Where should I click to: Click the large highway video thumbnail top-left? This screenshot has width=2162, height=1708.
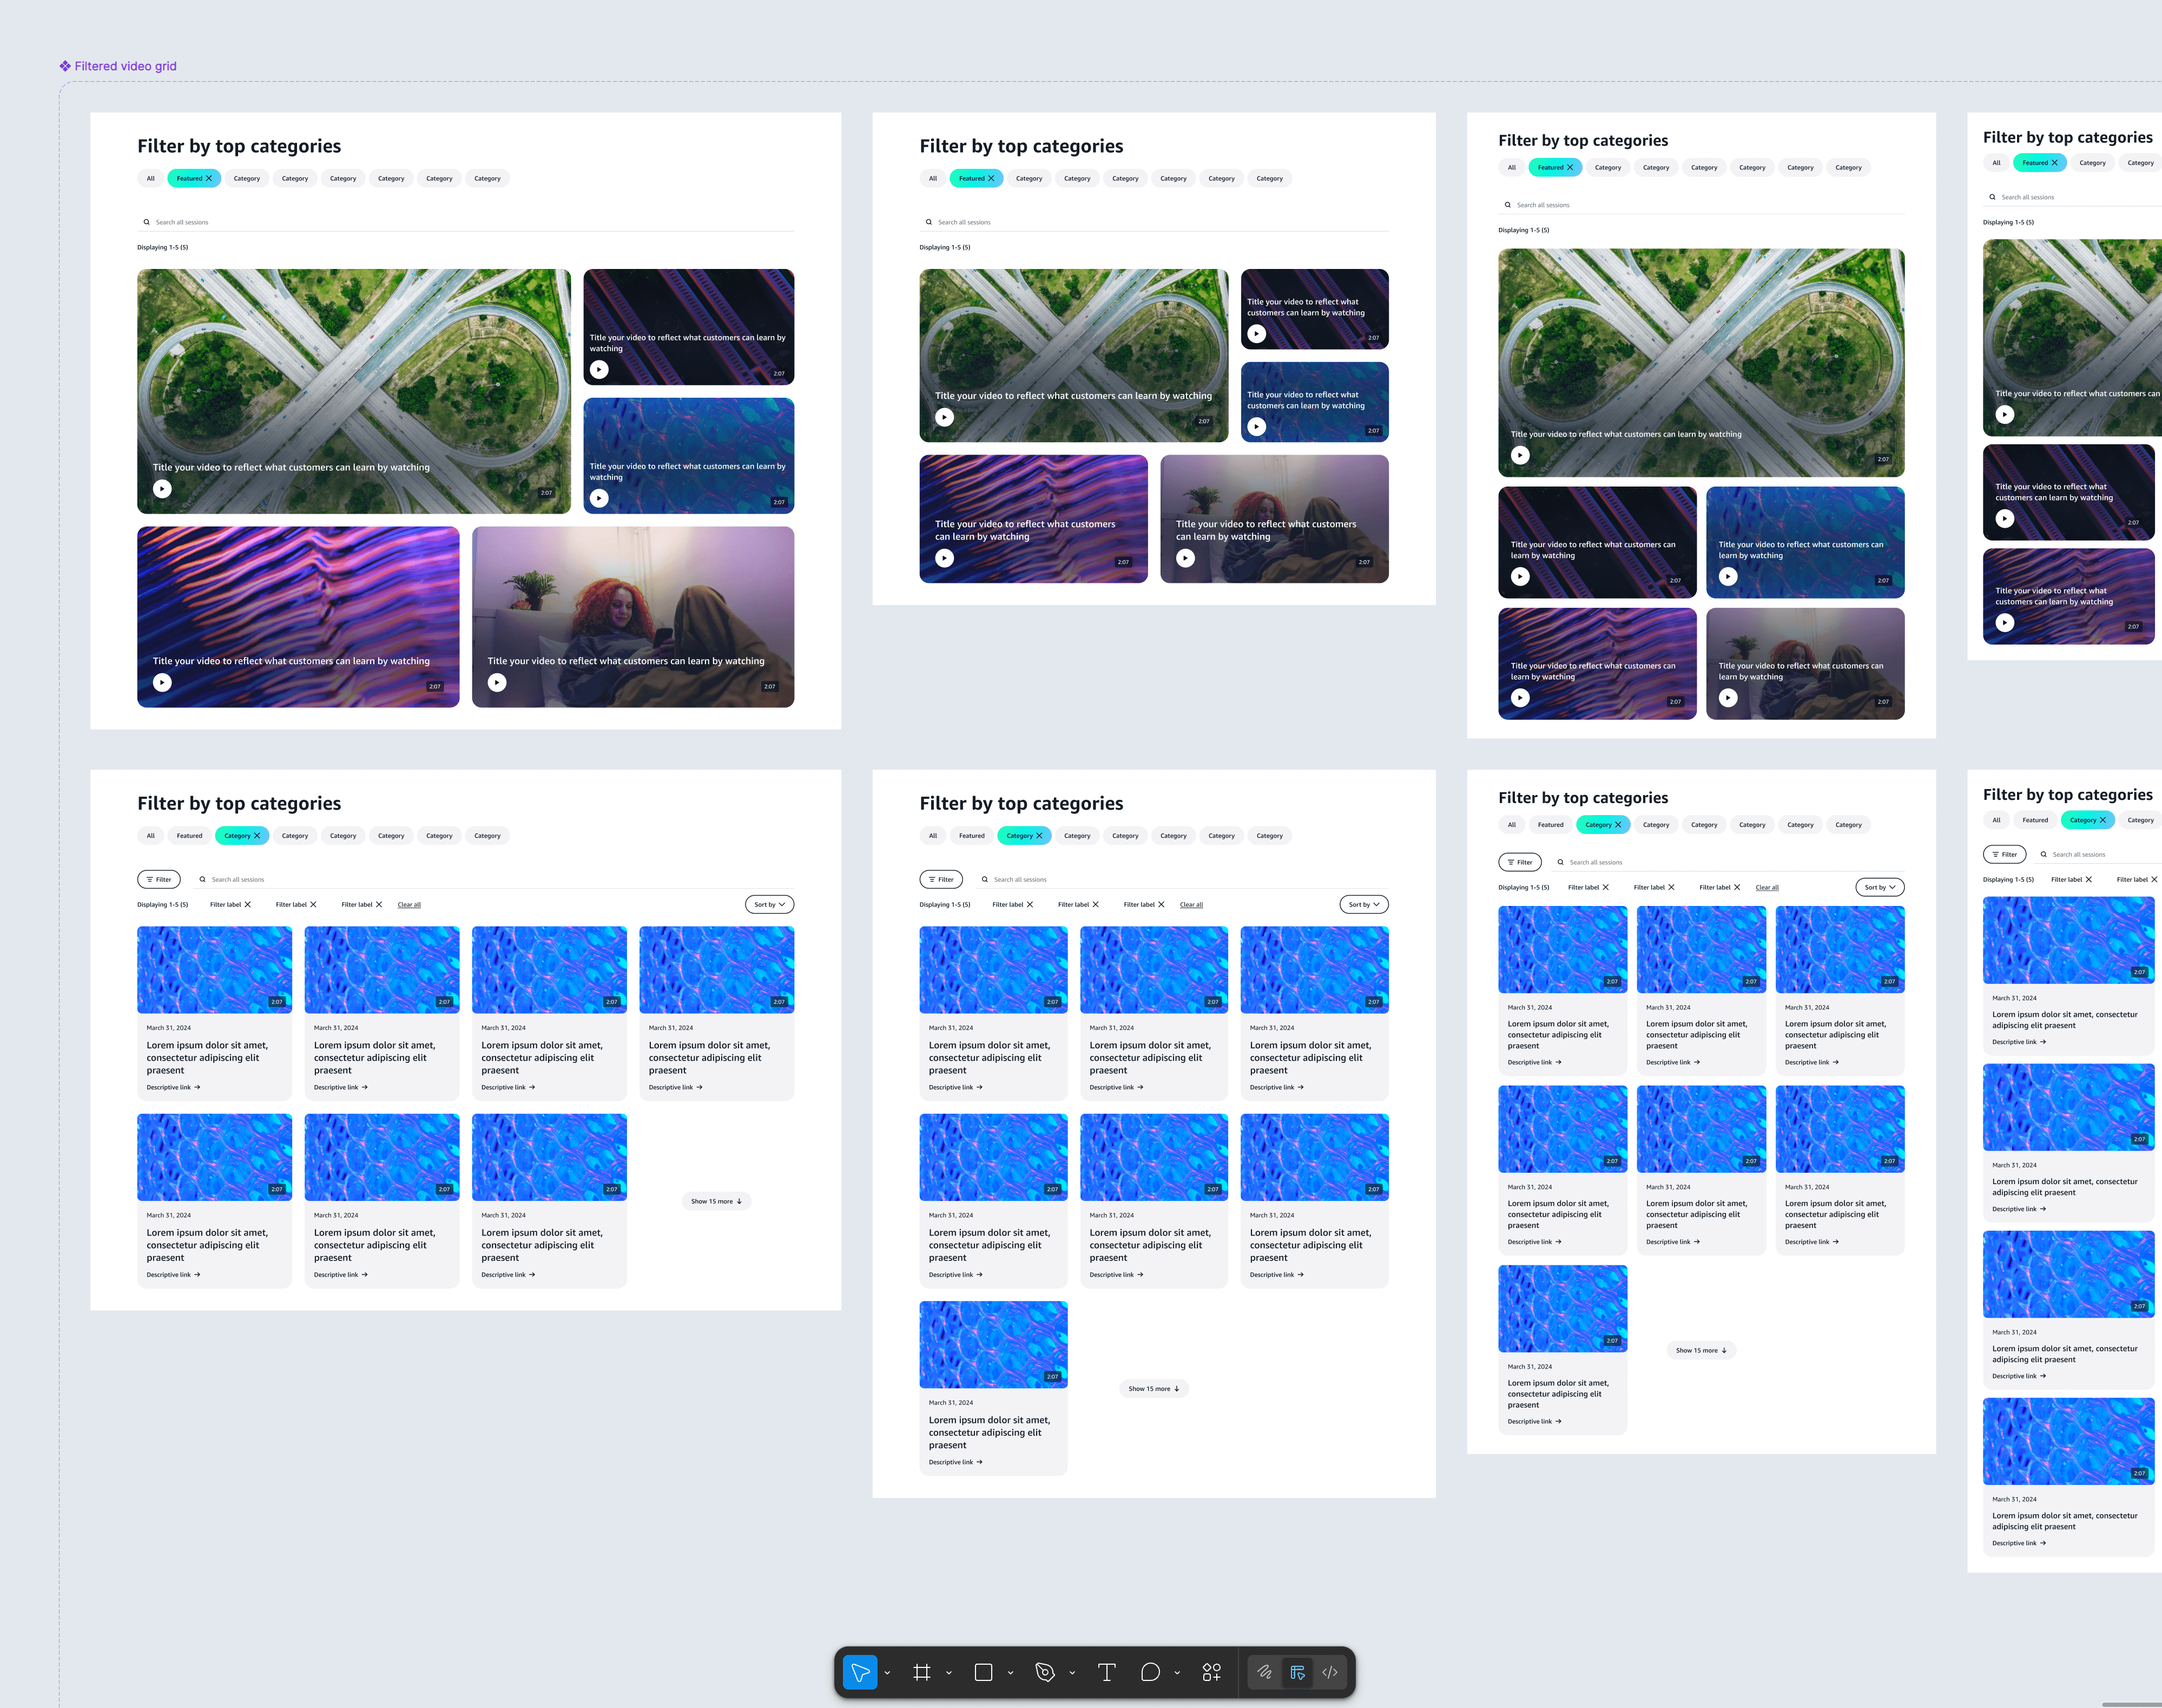(x=354, y=391)
